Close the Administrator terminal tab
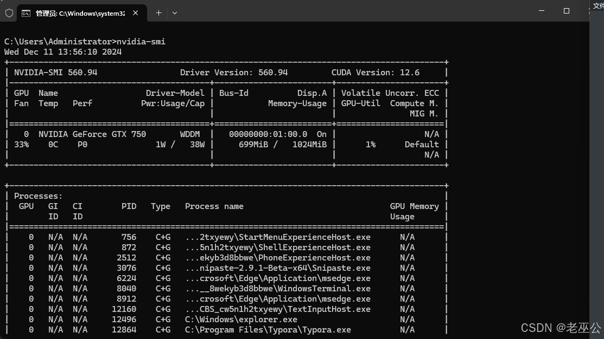Screen dimensions: 604x339 (136, 13)
